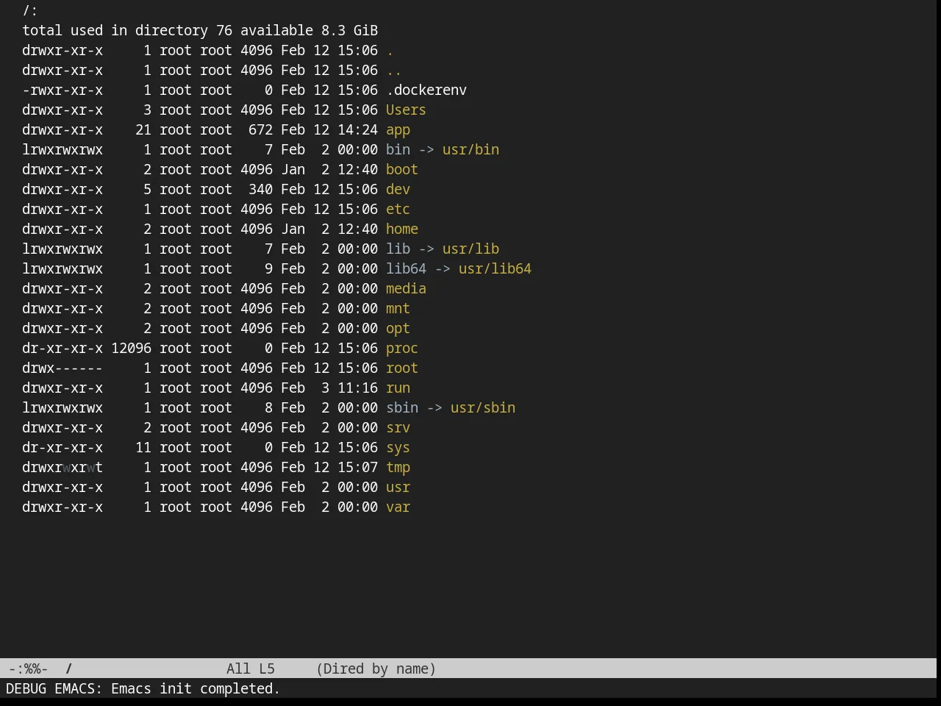Click the drwxrwxrwt permissions of tmp
This screenshot has width=941, height=706.
[x=62, y=467]
